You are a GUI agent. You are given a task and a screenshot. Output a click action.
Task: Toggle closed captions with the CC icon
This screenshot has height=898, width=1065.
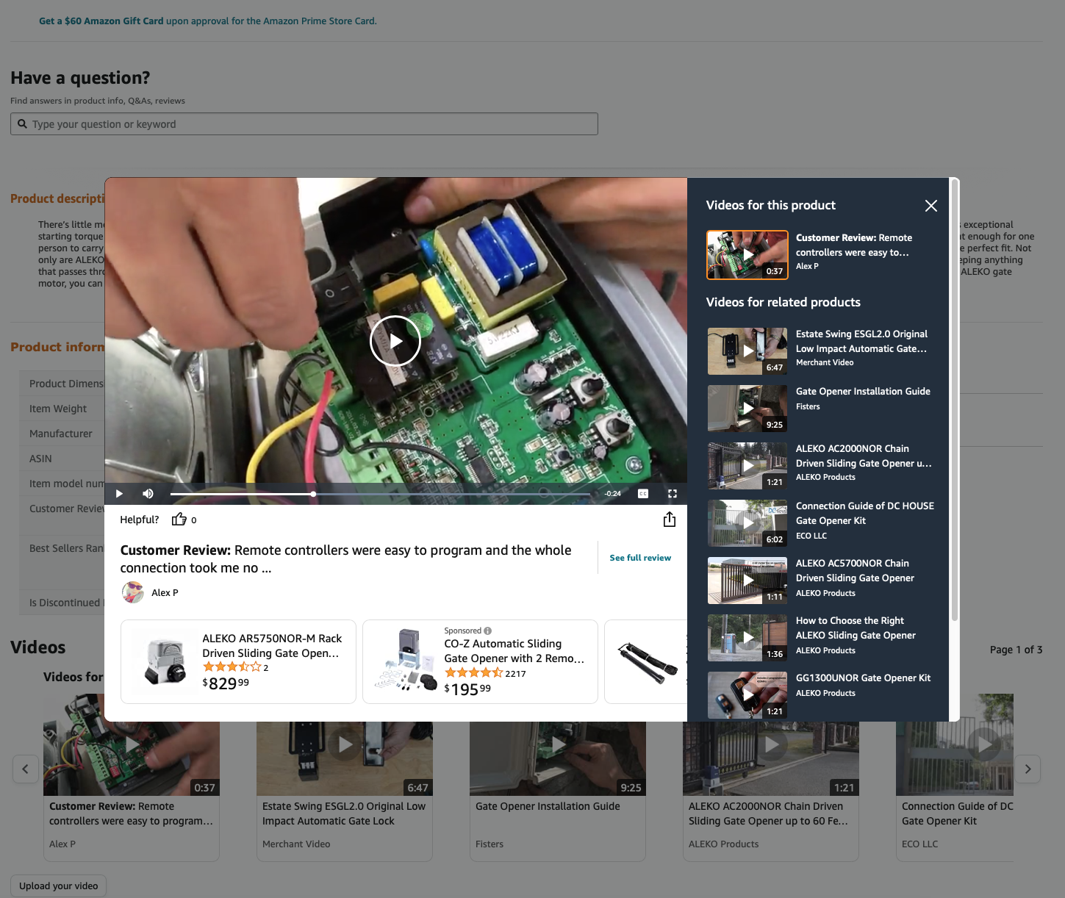point(643,494)
